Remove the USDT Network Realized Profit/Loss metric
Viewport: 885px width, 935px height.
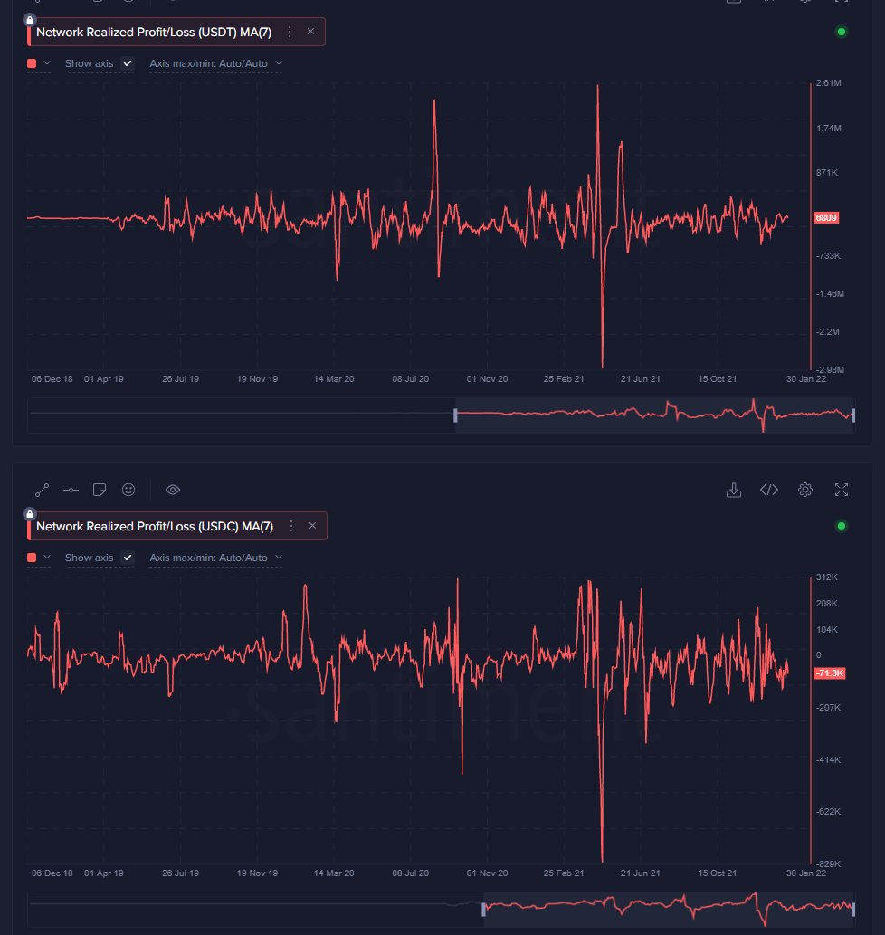(x=310, y=32)
